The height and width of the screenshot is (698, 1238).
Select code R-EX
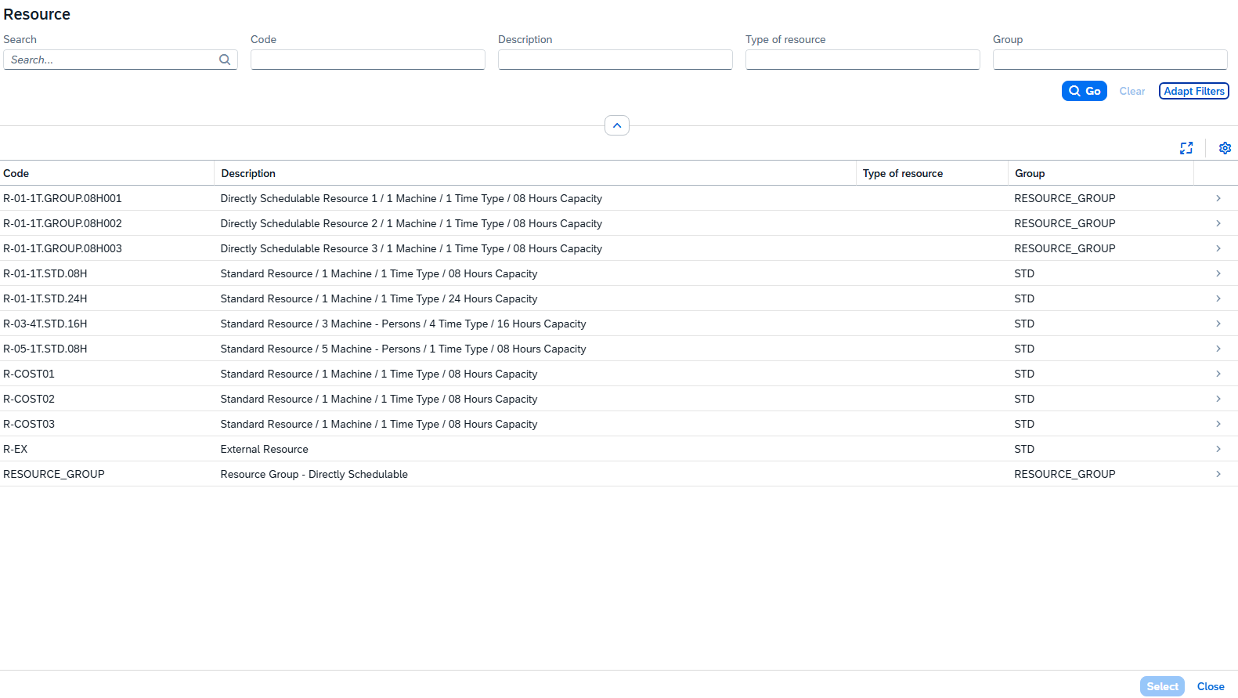tap(16, 449)
